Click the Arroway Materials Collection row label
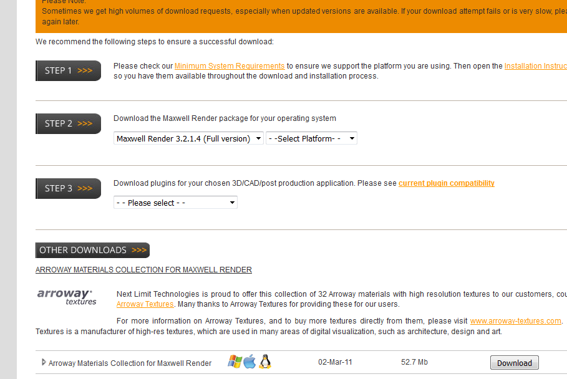The image size is (567, 379). 130,362
